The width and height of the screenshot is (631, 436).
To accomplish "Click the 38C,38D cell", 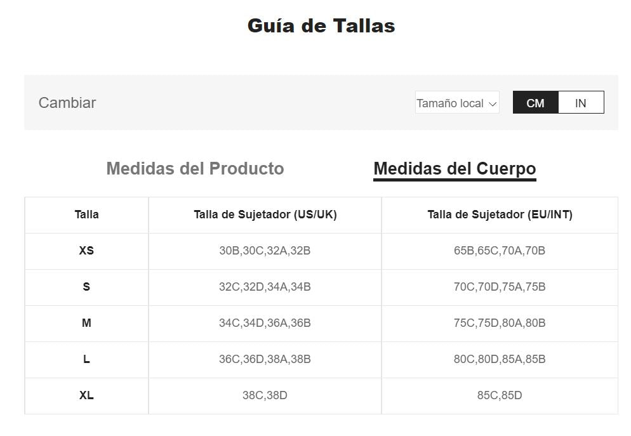I will point(265,395).
